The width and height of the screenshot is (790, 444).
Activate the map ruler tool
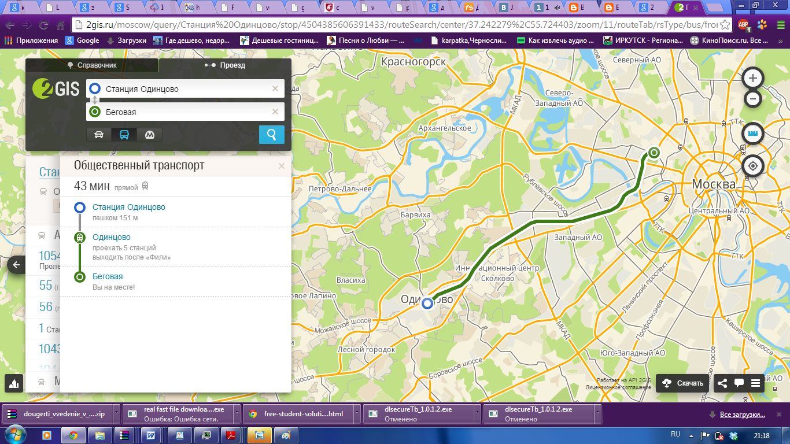pos(753,134)
